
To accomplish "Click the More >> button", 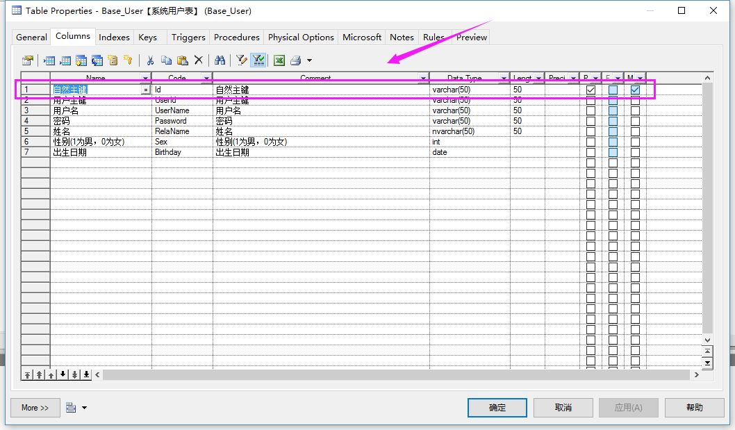I will pos(35,408).
